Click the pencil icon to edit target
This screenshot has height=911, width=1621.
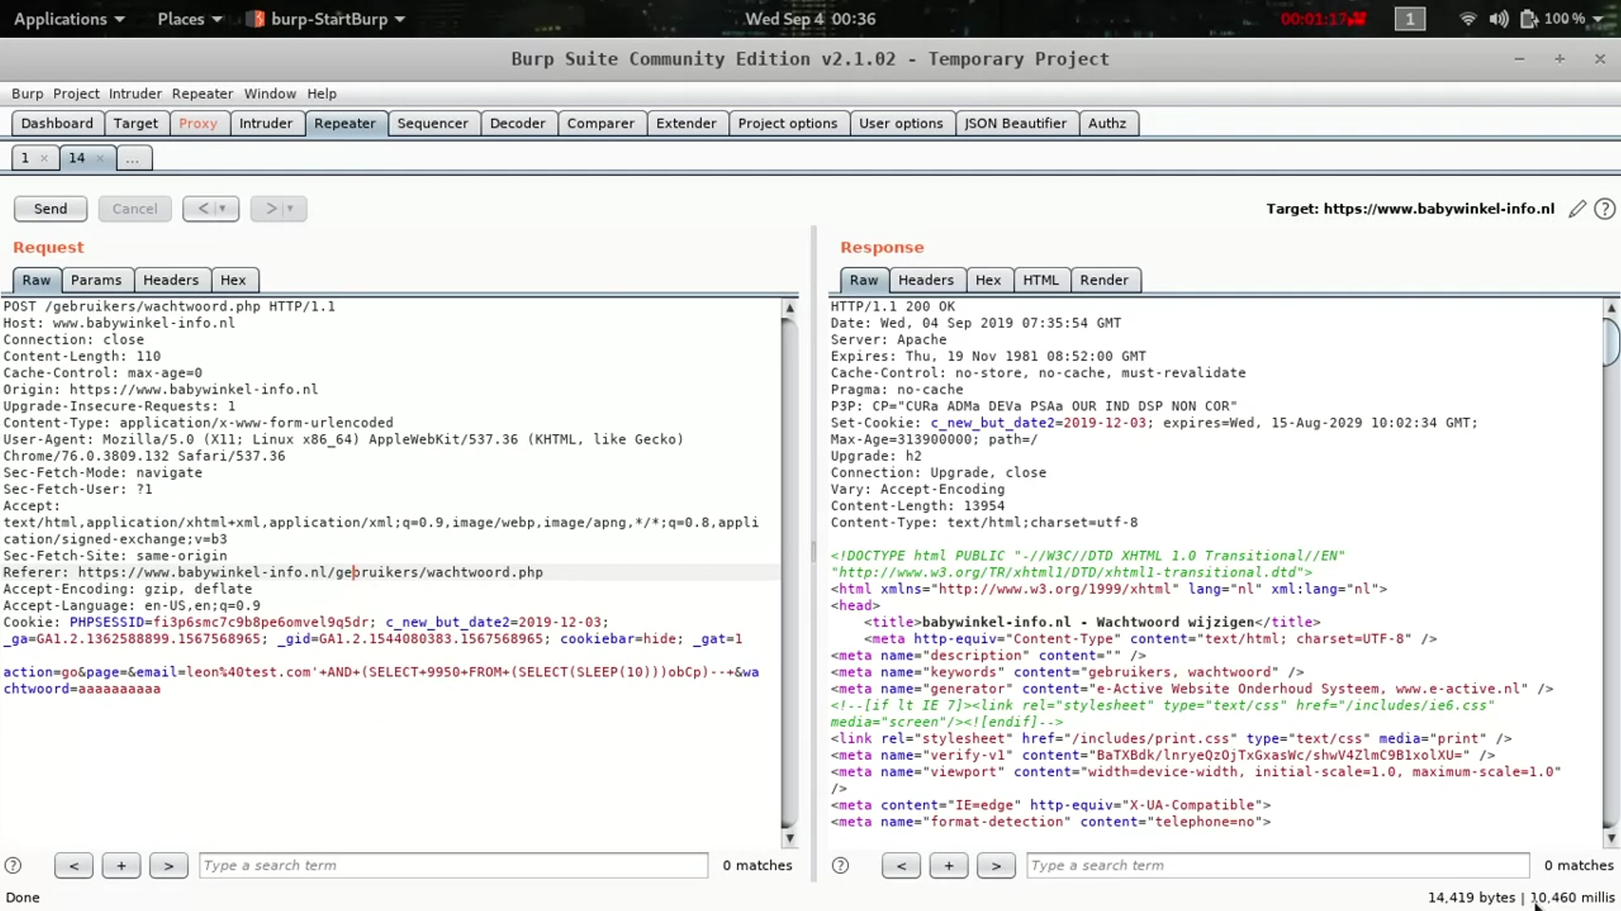click(1576, 209)
